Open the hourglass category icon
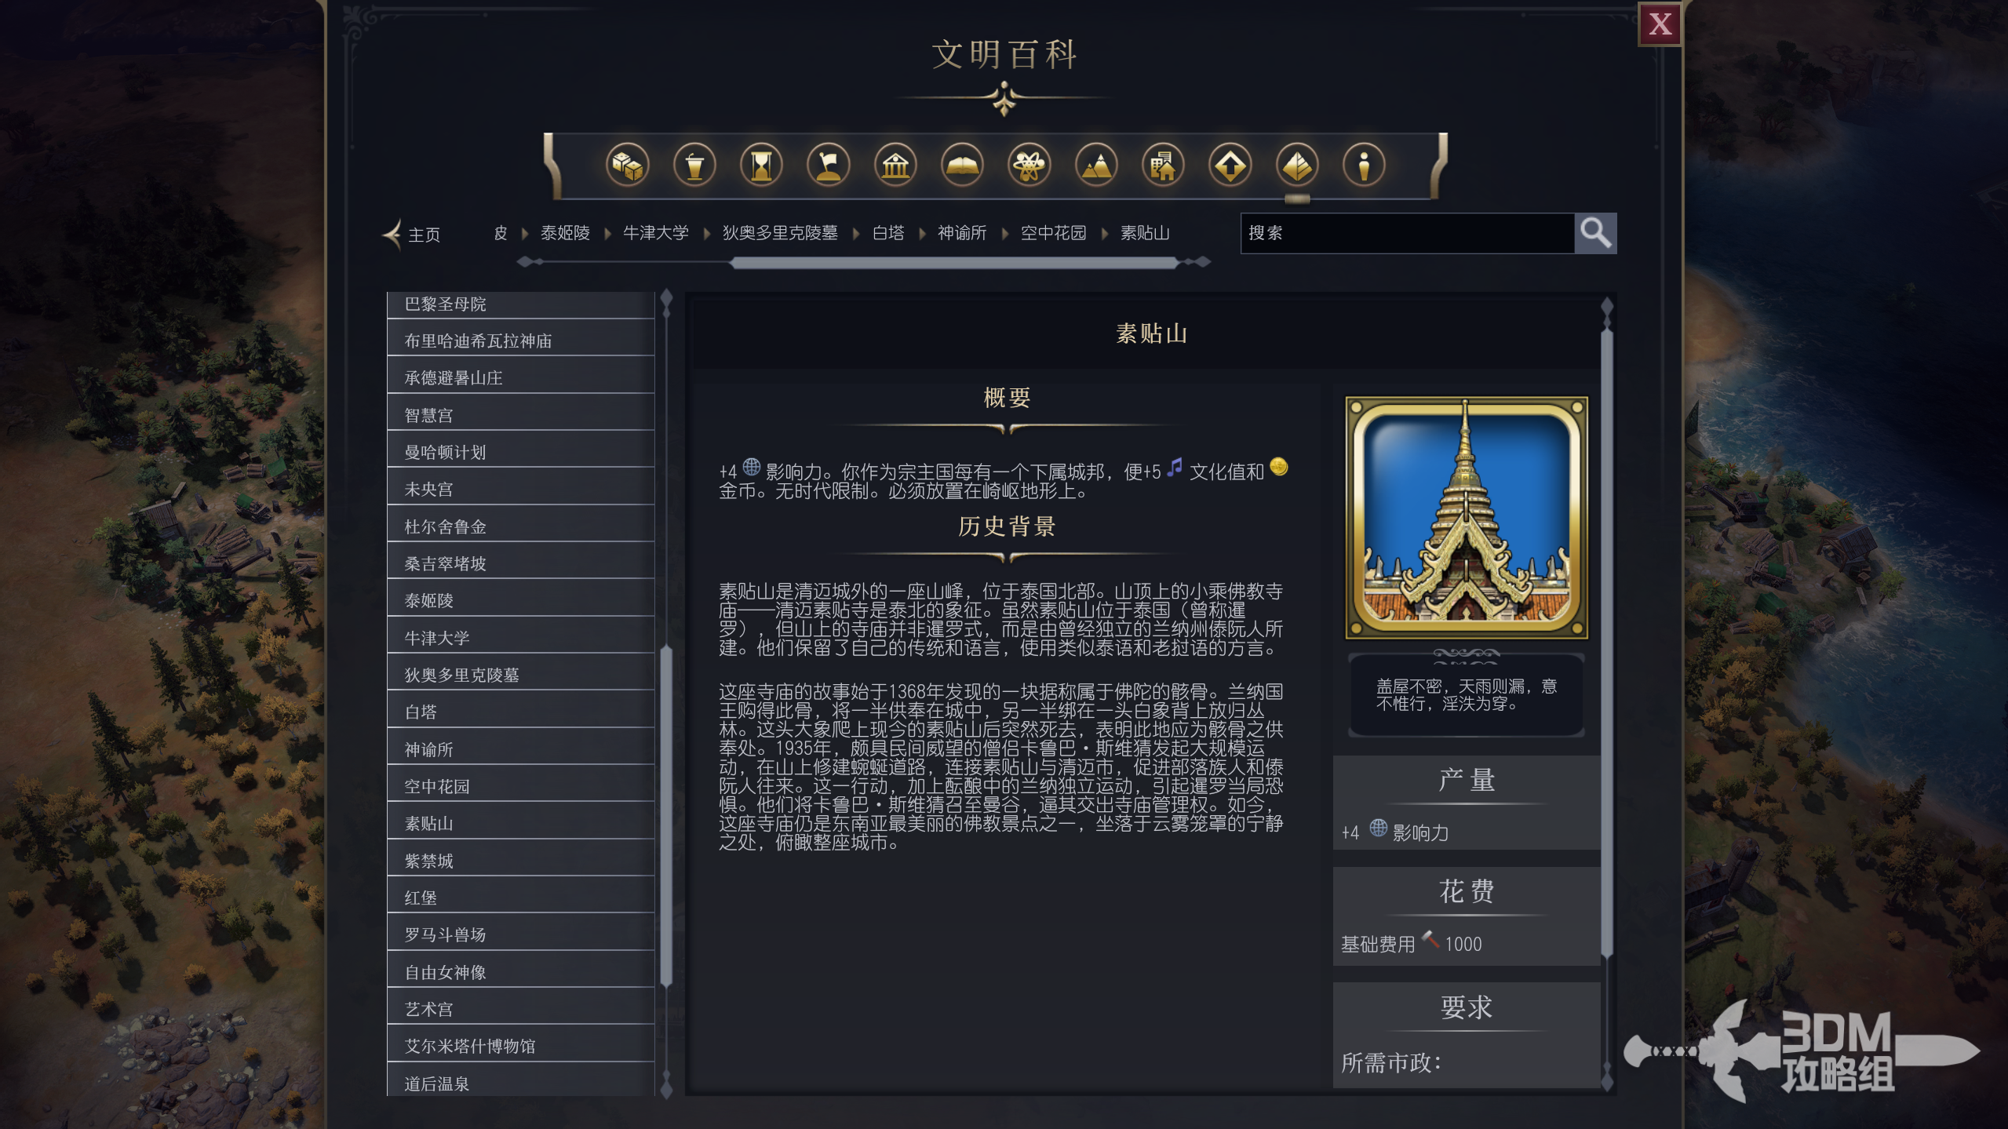This screenshot has height=1129, width=2008. coord(761,166)
